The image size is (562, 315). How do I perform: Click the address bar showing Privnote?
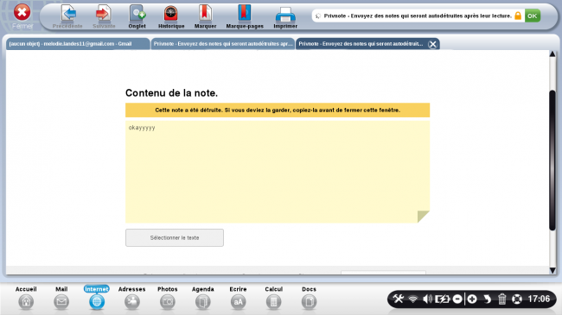[418, 16]
